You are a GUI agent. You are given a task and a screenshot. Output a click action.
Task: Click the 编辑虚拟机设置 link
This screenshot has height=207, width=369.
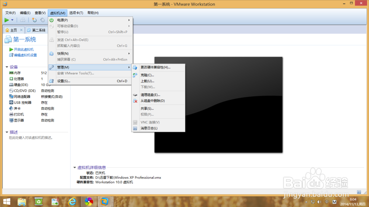tap(25, 55)
